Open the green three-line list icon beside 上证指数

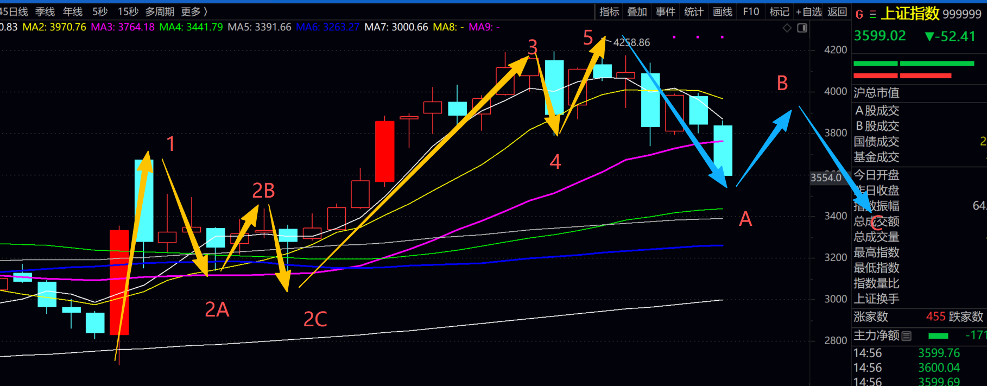(872, 14)
